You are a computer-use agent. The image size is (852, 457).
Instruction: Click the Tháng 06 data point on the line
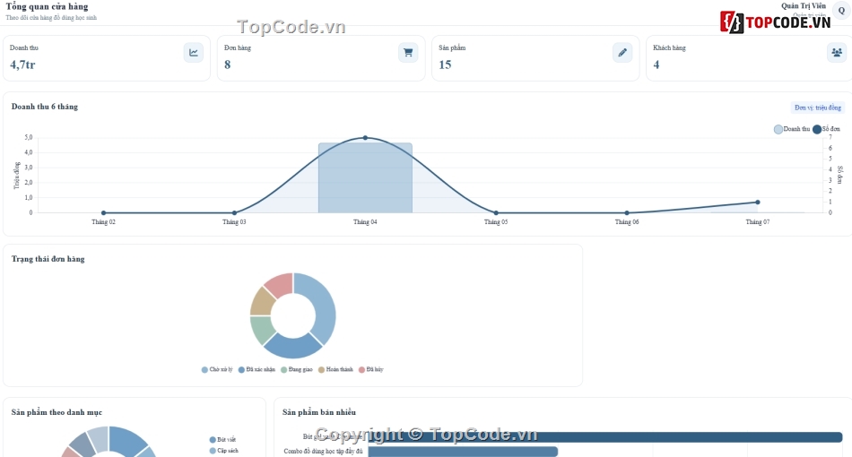627,212
